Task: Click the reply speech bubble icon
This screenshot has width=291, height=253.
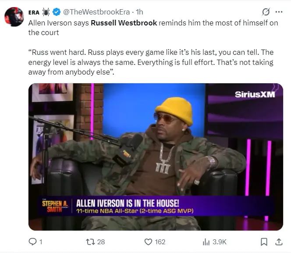Action: 33,242
